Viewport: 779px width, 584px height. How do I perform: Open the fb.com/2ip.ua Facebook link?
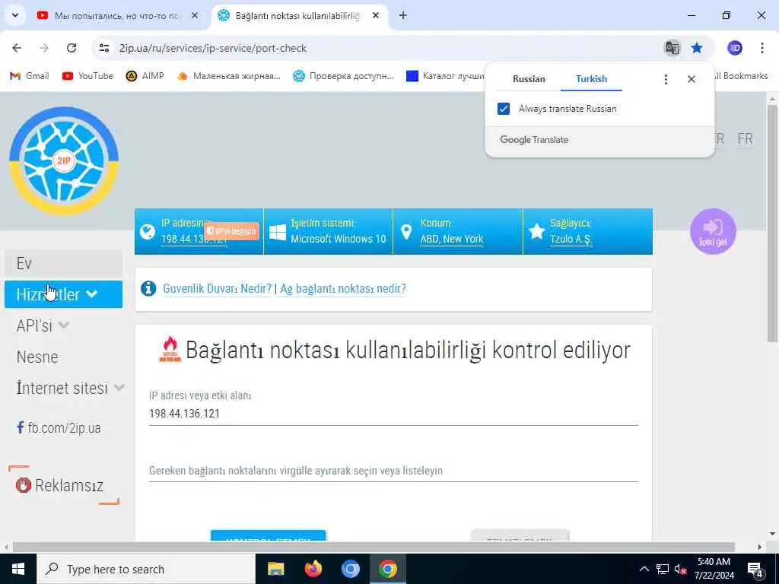point(59,427)
